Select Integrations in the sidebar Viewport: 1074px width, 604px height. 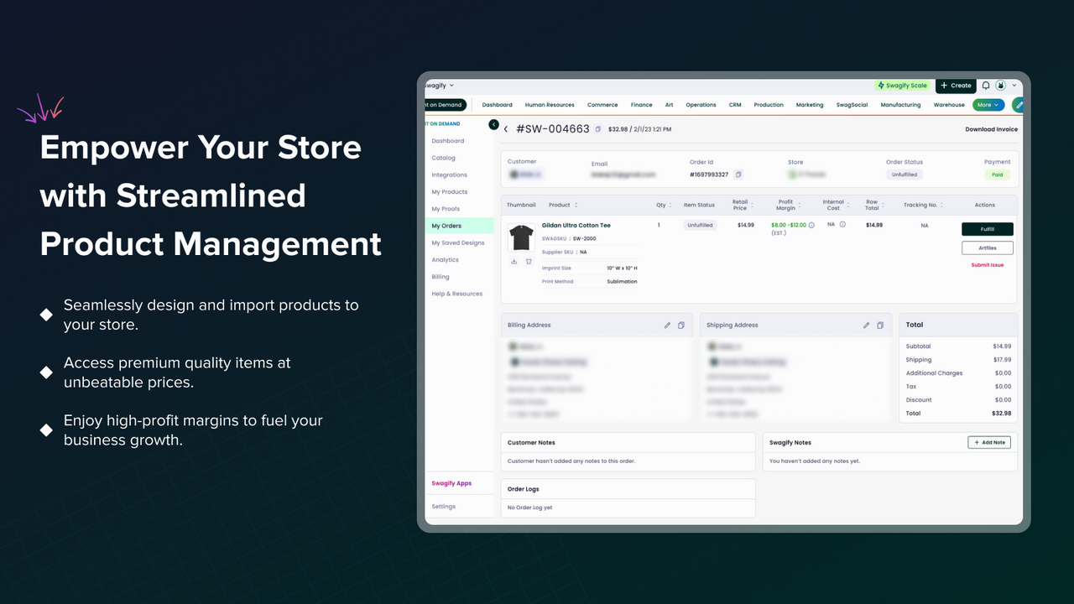pyautogui.click(x=450, y=174)
